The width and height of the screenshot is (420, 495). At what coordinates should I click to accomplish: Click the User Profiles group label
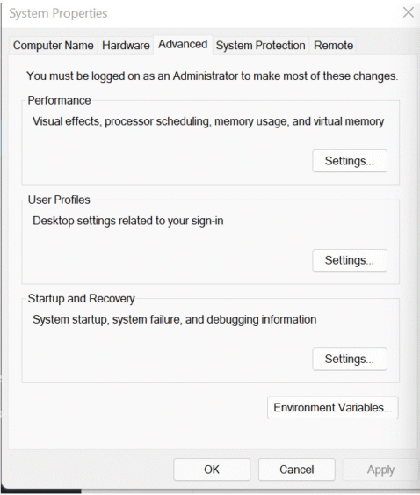(x=59, y=200)
